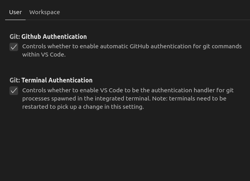Click the bold 'Terminal Authentication' heading text
This screenshot has height=181, width=250.
(57, 80)
